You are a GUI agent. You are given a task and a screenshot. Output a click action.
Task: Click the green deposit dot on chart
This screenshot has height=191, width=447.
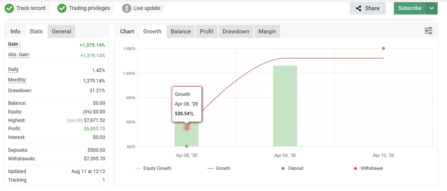click(187, 146)
